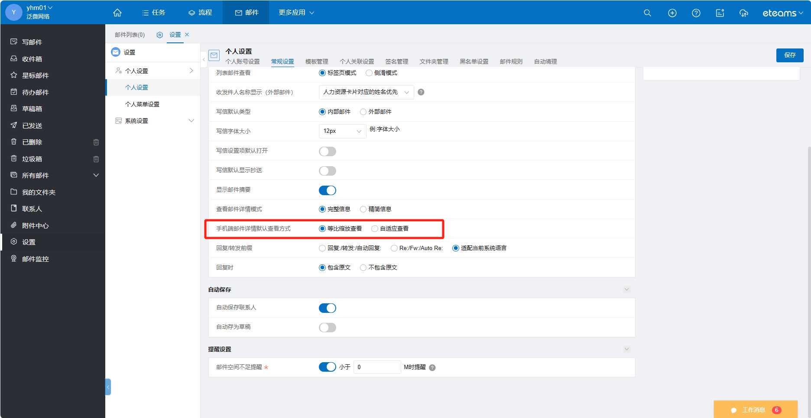Collapse the 自动保存 section

pyautogui.click(x=626, y=289)
